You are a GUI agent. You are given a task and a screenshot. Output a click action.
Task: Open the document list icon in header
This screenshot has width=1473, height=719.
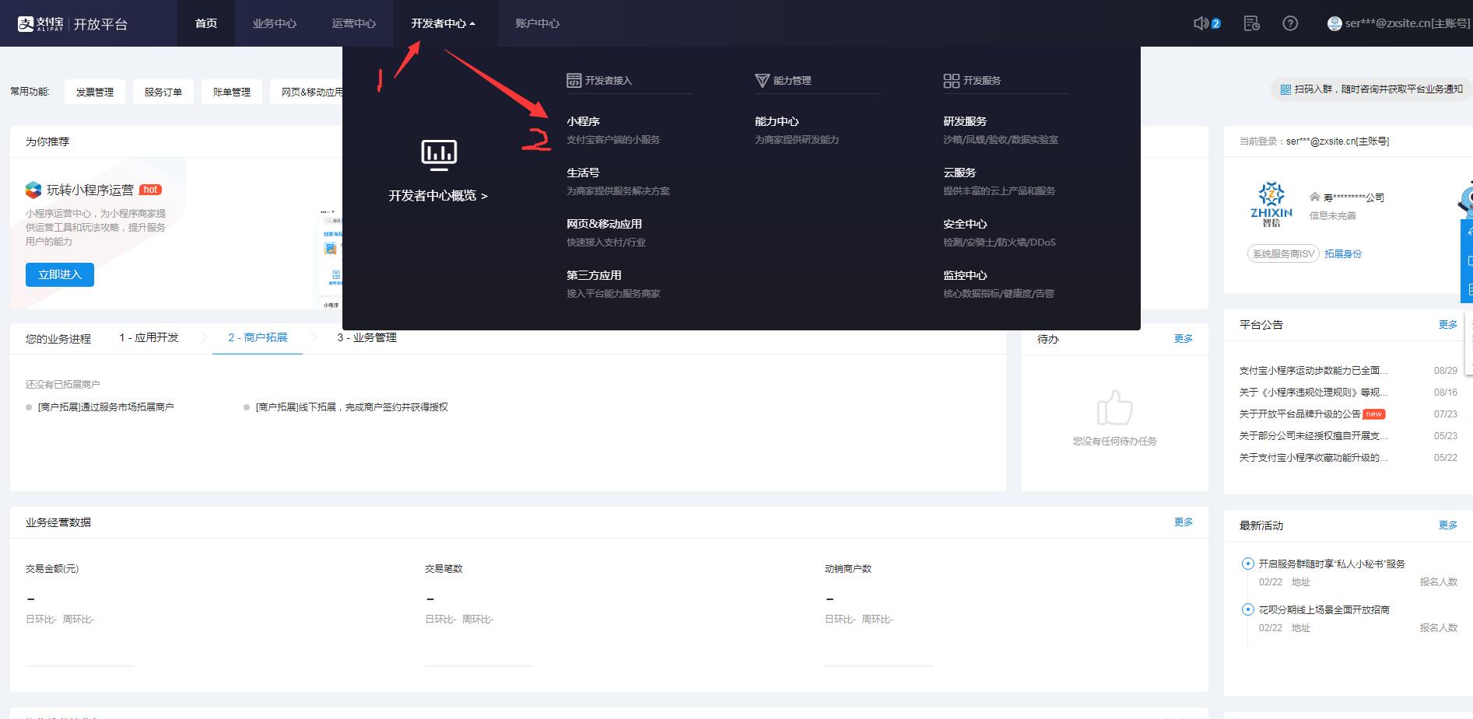click(x=1251, y=23)
